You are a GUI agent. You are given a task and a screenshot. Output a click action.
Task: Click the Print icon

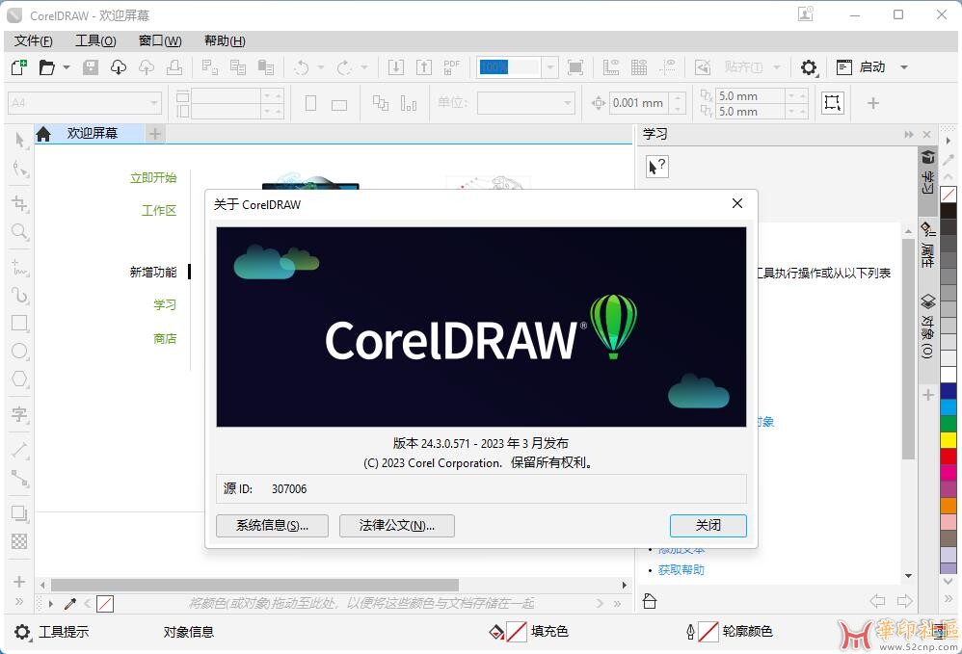pyautogui.click(x=174, y=66)
